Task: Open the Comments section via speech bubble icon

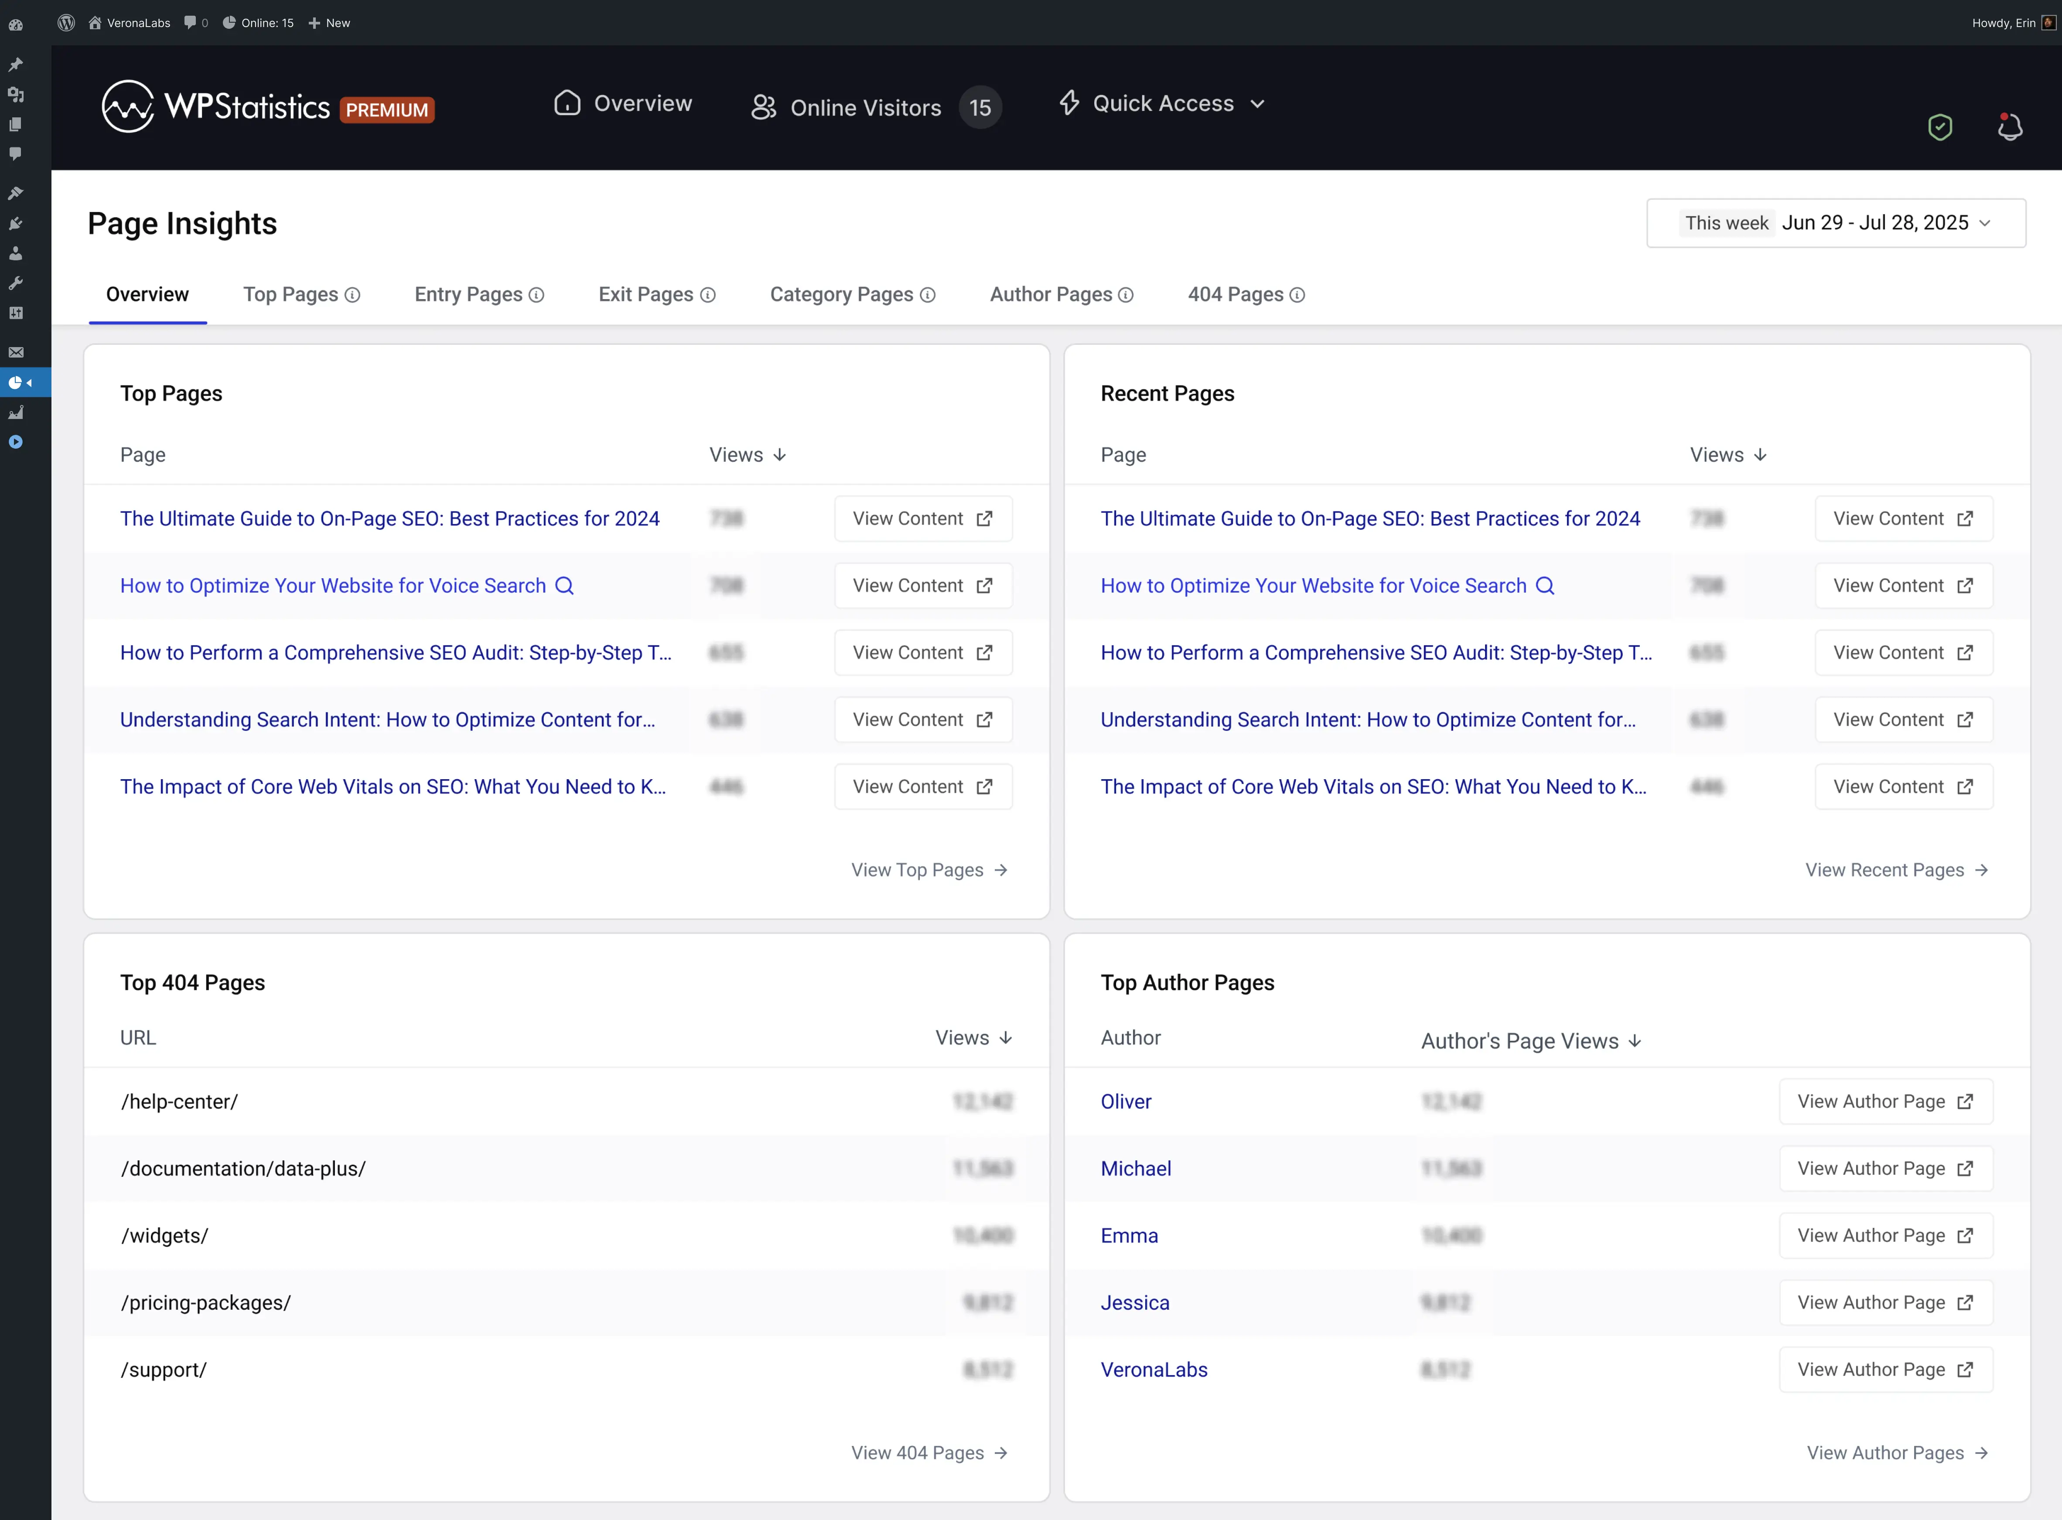Action: click(x=16, y=153)
